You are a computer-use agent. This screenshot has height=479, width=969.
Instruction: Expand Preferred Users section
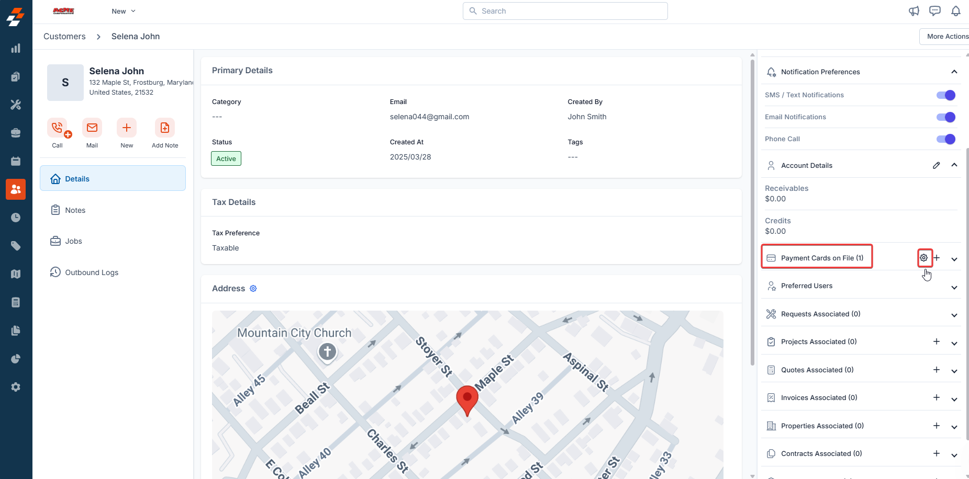[954, 287]
